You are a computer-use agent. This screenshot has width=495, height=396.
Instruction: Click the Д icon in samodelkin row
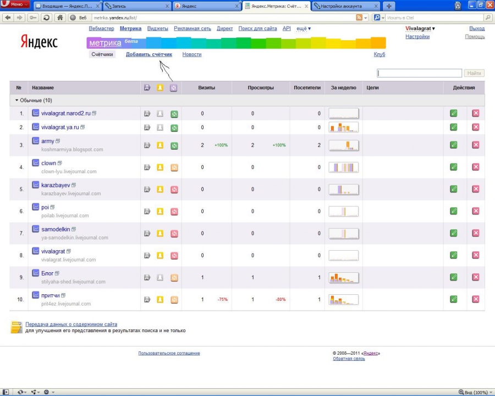pyautogui.click(x=147, y=233)
